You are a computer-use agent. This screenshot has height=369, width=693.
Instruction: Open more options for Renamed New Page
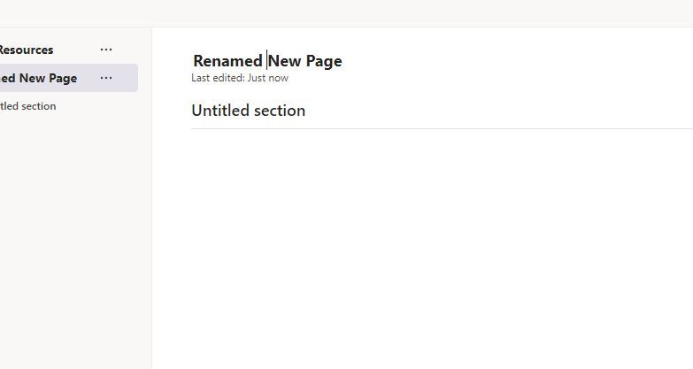[106, 78]
